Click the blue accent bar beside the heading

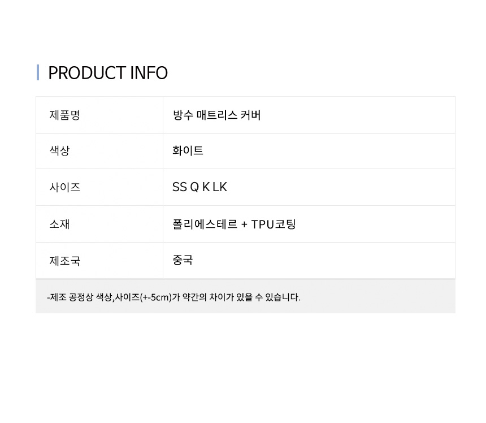point(38,72)
